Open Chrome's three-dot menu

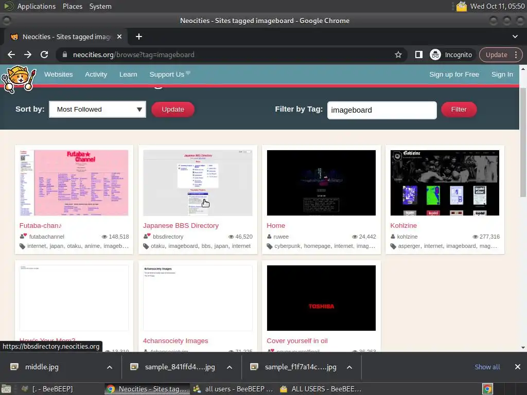516,55
